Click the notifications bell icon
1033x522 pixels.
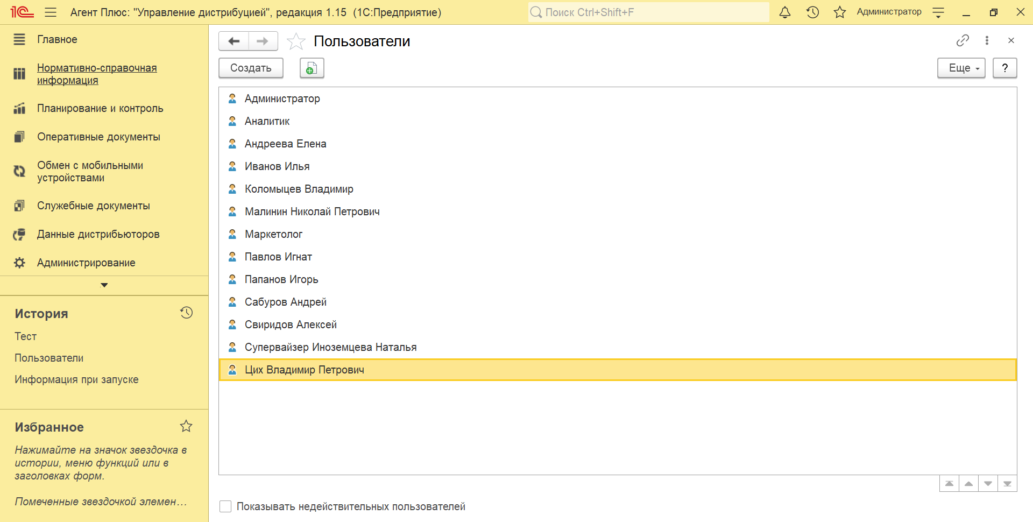(785, 12)
